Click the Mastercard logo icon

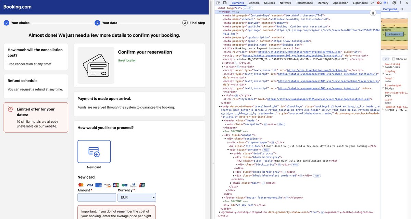tap(81, 185)
